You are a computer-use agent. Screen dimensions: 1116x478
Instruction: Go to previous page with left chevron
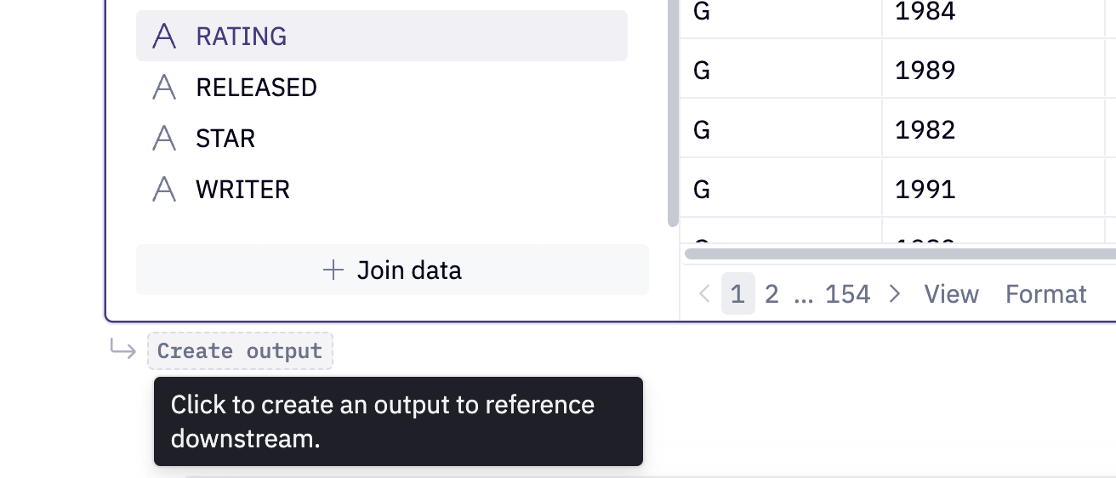coord(704,294)
